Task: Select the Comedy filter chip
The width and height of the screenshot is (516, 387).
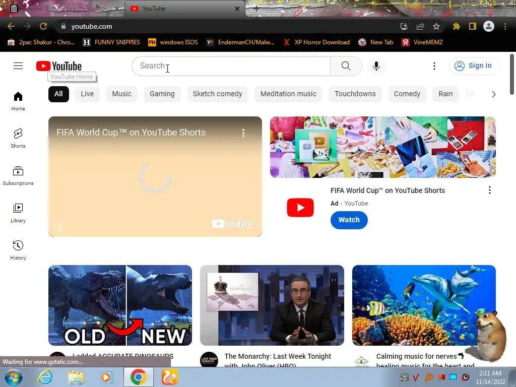Action: (x=407, y=94)
